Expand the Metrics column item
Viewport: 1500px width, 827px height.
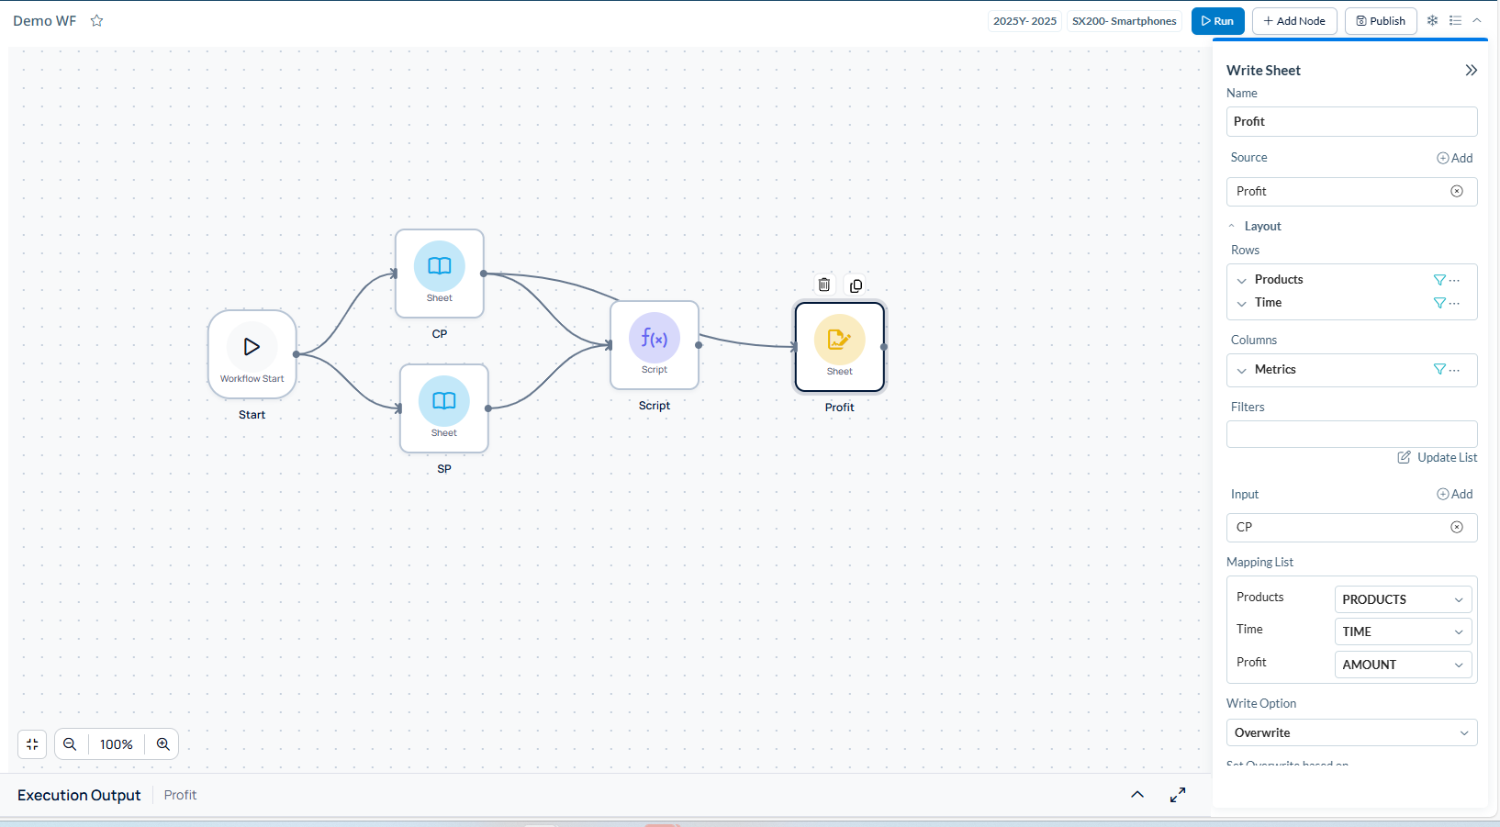pyautogui.click(x=1242, y=370)
